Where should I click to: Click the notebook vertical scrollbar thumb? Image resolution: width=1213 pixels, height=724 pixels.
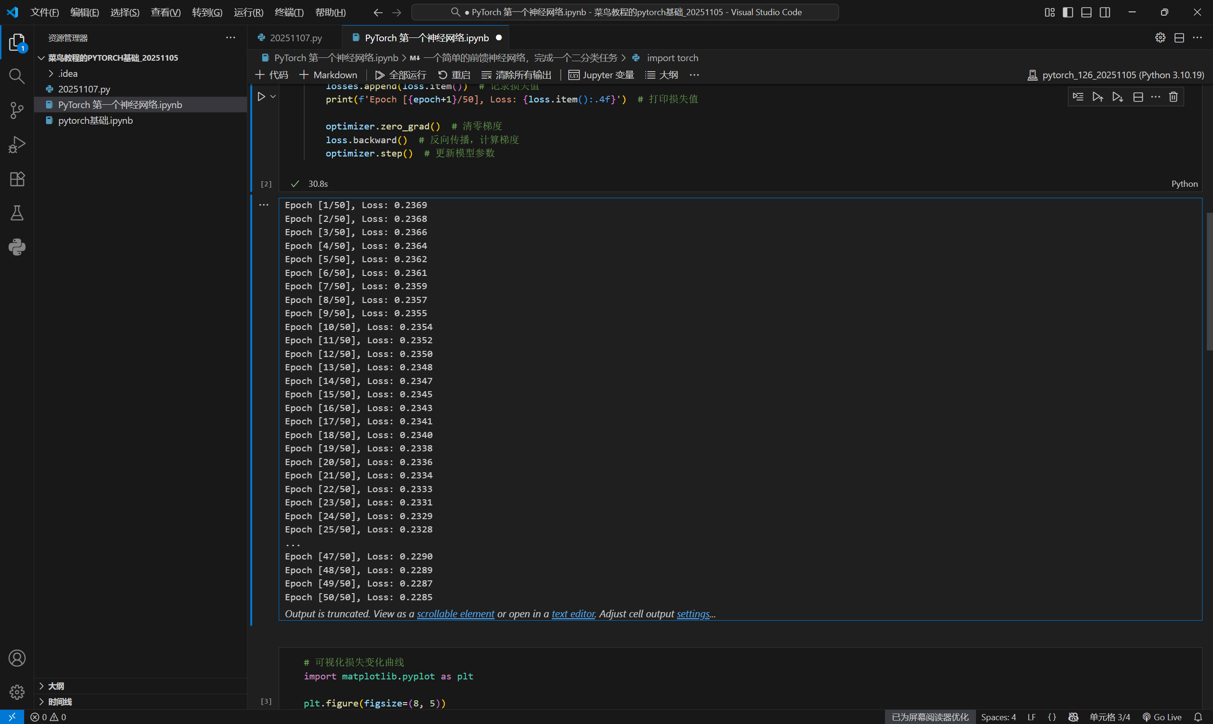click(x=1209, y=282)
